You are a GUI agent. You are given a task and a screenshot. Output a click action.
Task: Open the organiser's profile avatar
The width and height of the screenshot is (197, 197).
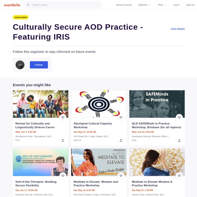point(20,65)
